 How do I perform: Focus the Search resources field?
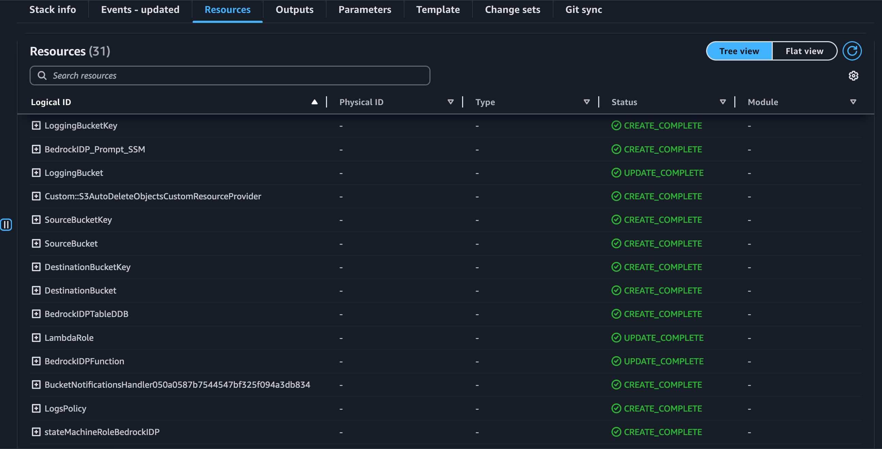[236, 76]
